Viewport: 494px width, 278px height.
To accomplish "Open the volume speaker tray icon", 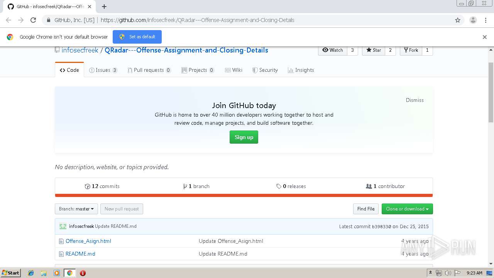I will (448, 273).
